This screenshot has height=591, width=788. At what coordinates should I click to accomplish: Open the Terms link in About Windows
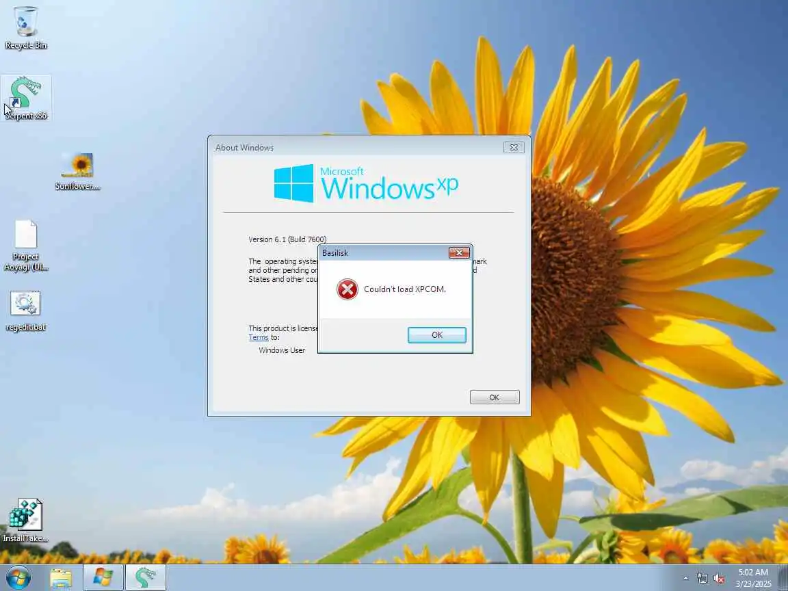259,337
